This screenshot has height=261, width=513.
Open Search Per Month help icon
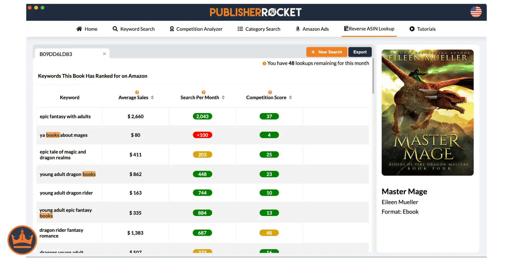point(203,92)
